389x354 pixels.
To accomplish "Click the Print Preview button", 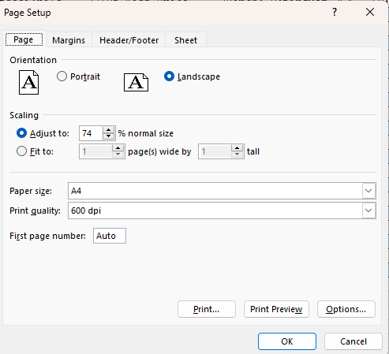I will (276, 309).
